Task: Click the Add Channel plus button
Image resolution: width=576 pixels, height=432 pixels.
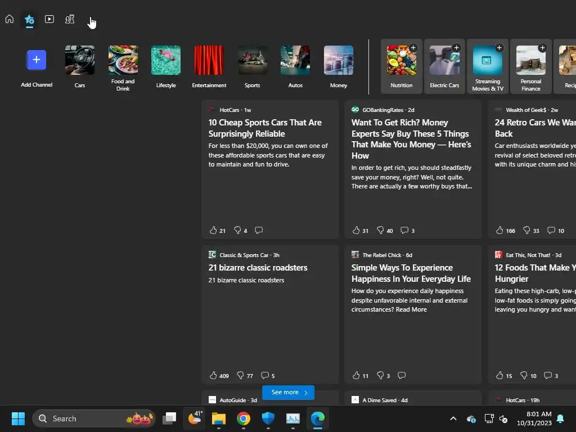Action: (x=37, y=60)
